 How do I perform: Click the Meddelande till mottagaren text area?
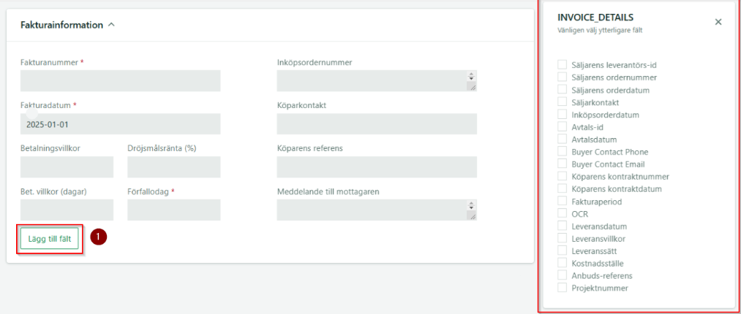372,210
